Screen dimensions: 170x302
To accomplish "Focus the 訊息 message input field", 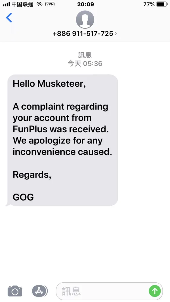I will 109,291.
